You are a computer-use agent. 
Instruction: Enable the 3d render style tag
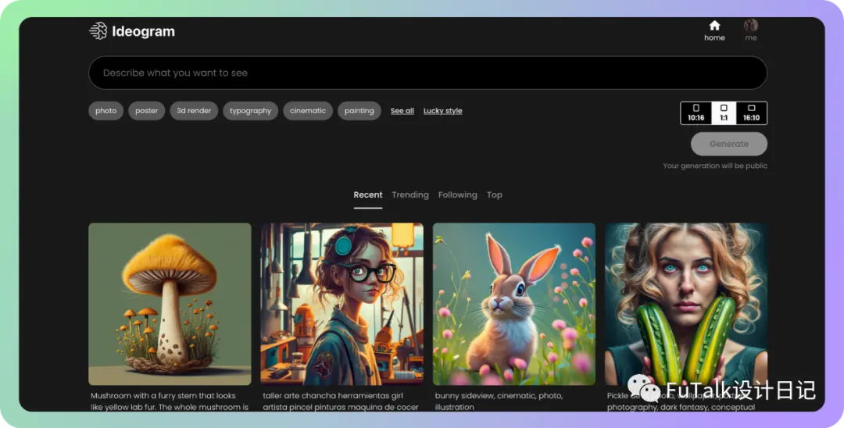tap(194, 111)
